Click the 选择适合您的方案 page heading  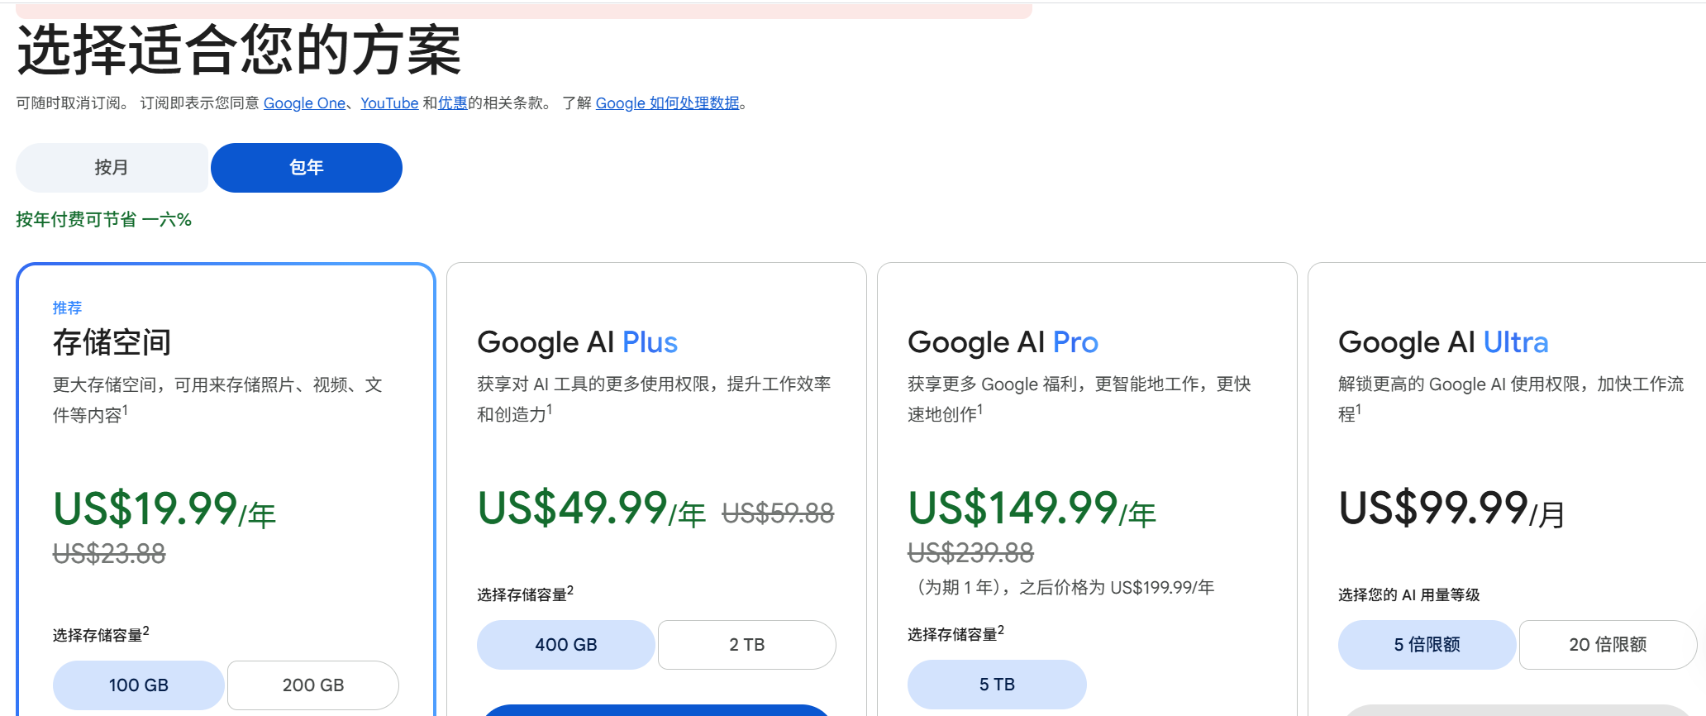click(x=239, y=50)
